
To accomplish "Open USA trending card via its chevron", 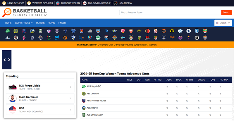I will tap(70, 110).
